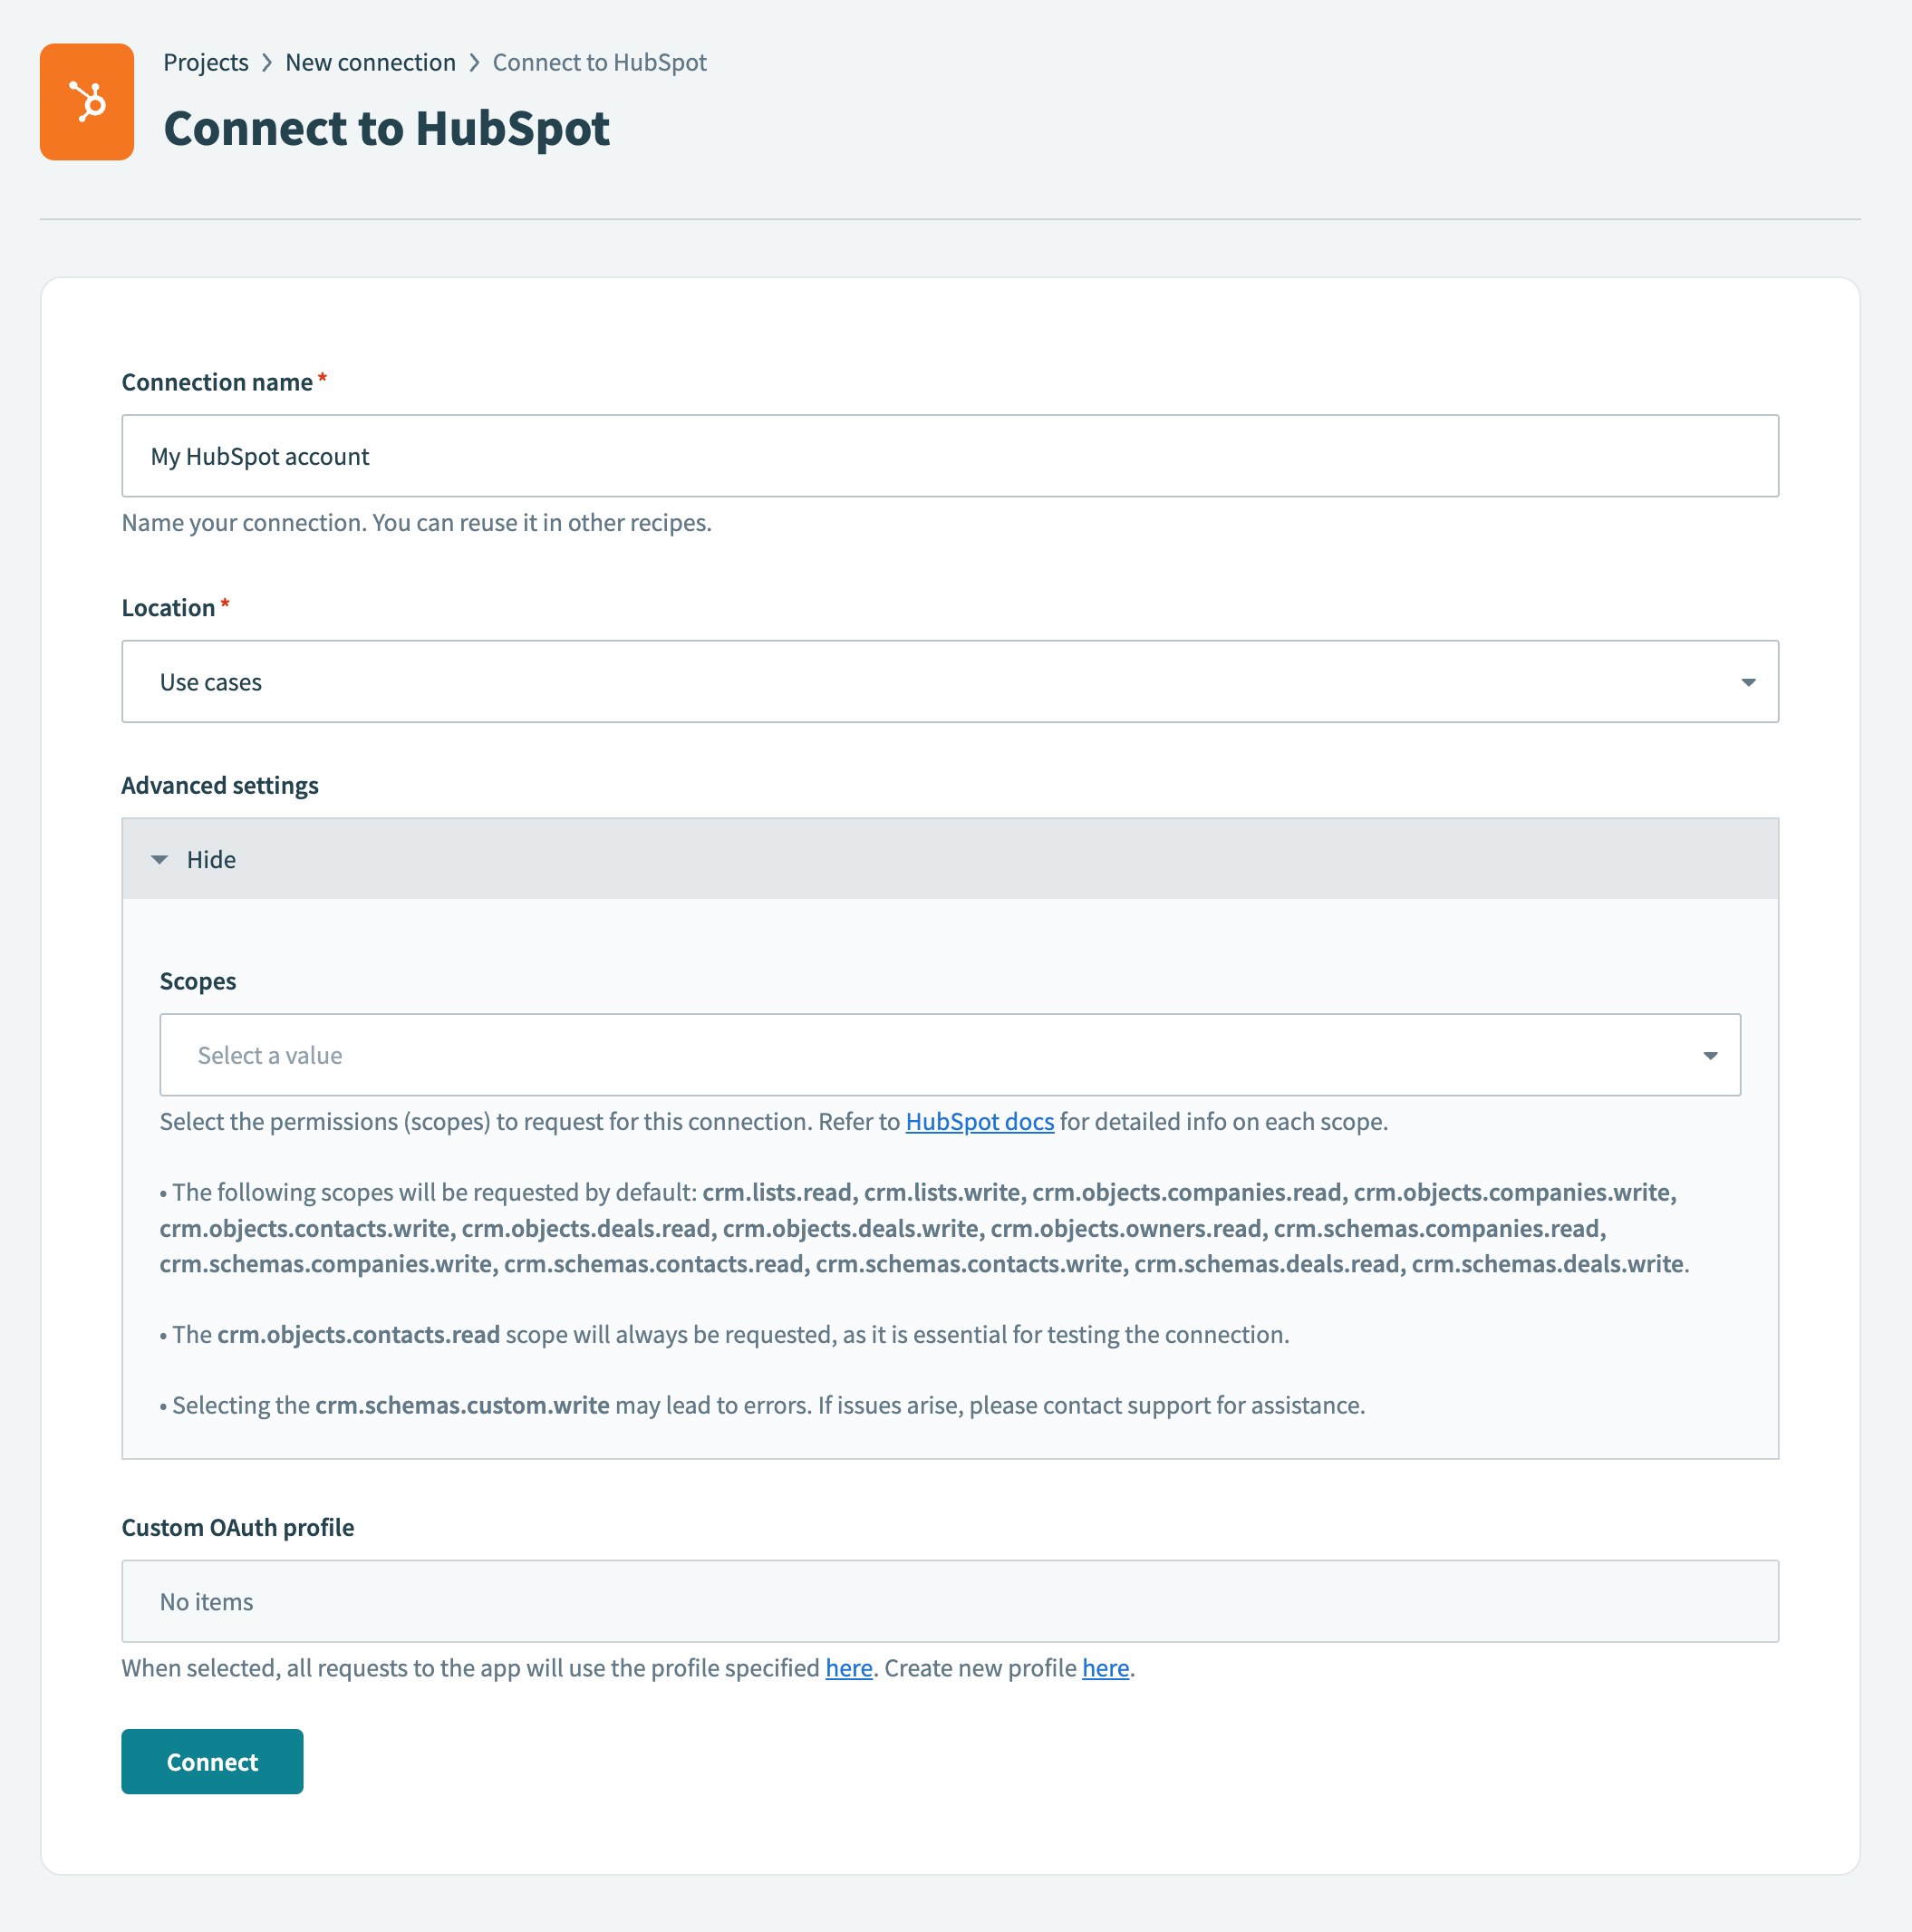This screenshot has width=1912, height=1932.
Task: Click the Select a value placeholder
Action: [269, 1054]
